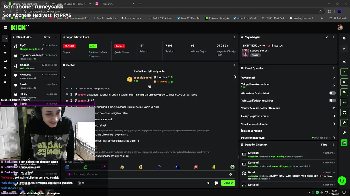The width and height of the screenshot is (350, 196).
Task: Click the chat bubble icon in right sidebar
Action: click(x=344, y=92)
